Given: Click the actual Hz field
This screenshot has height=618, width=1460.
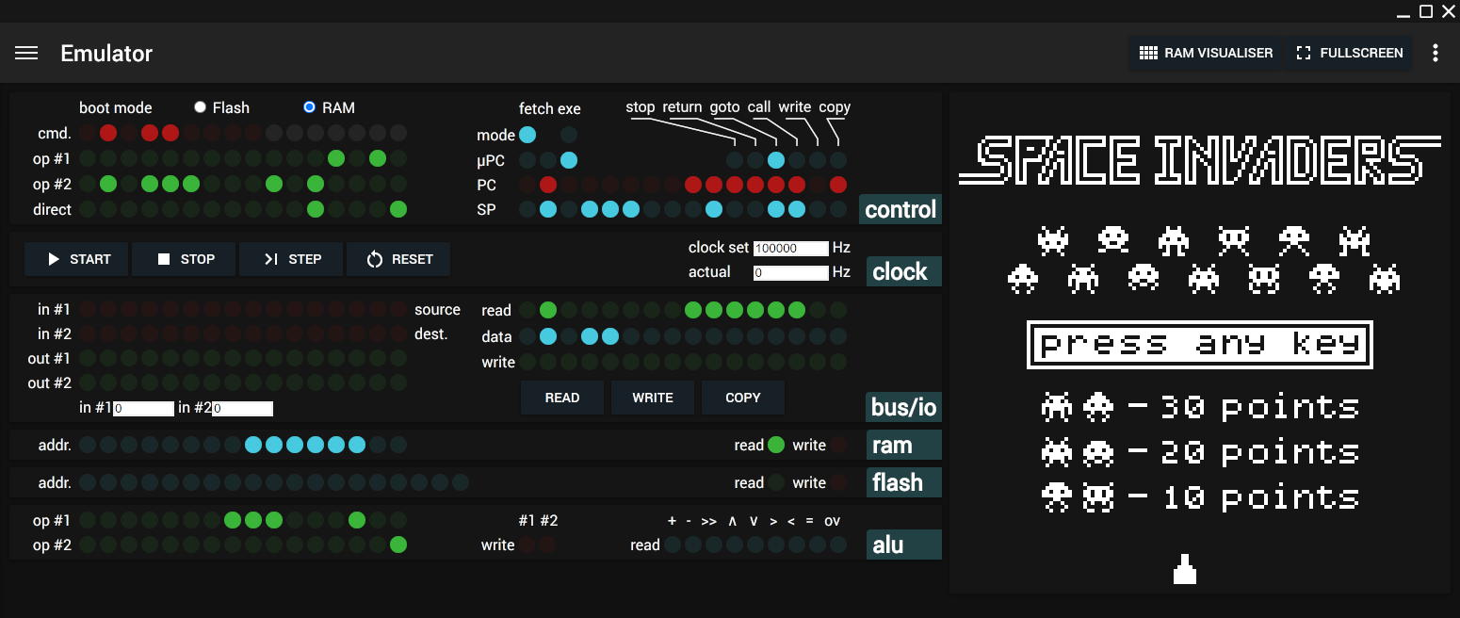Looking at the screenshot, I should pos(790,273).
